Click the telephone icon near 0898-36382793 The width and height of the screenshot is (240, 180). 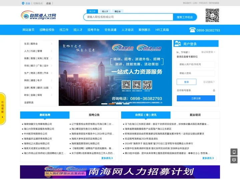pyautogui.click(x=192, y=30)
